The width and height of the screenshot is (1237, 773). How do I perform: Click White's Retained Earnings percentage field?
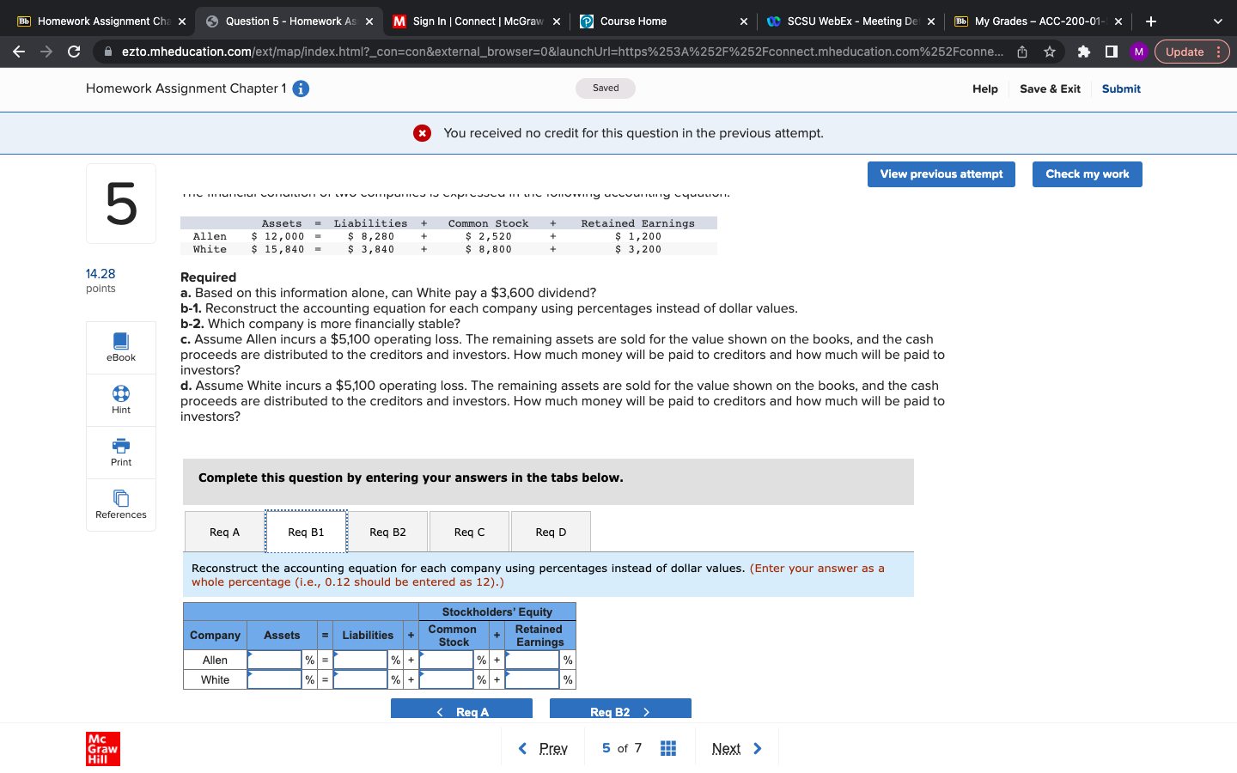point(533,679)
